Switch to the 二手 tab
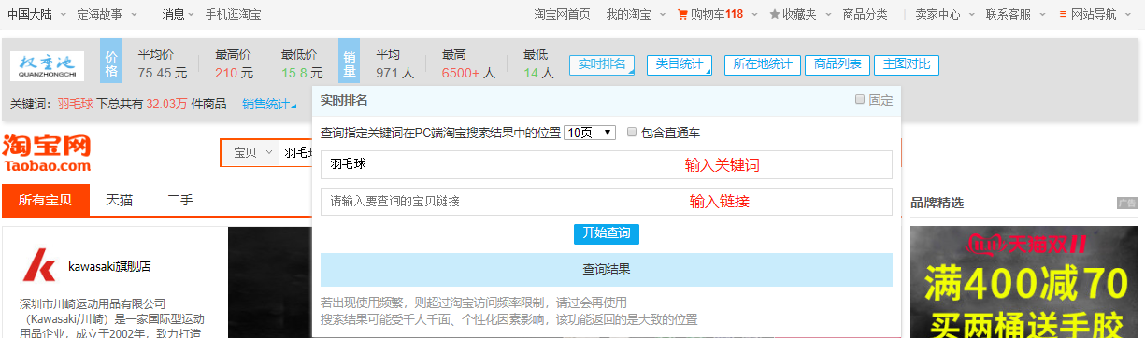The width and height of the screenshot is (1145, 338). 179,200
